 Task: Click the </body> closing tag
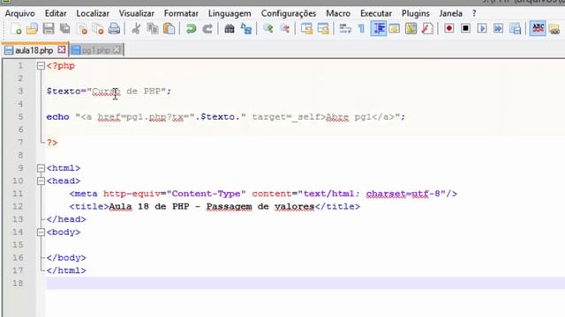click(66, 258)
